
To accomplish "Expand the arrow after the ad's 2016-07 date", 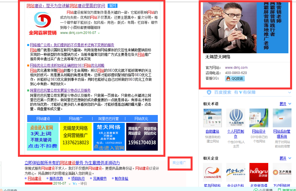I will 70,184.
